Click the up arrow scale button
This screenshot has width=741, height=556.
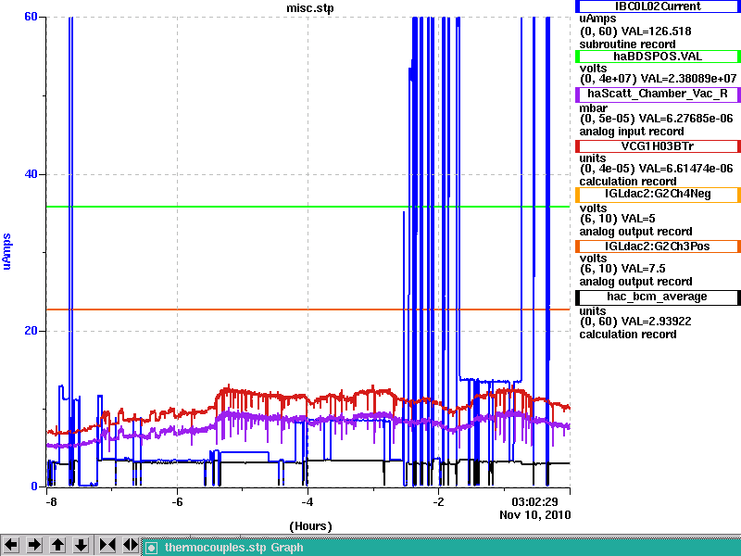coord(57,545)
